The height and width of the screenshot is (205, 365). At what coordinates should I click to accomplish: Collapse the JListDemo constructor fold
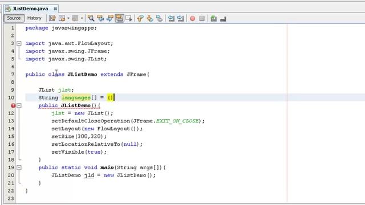tap(19, 105)
